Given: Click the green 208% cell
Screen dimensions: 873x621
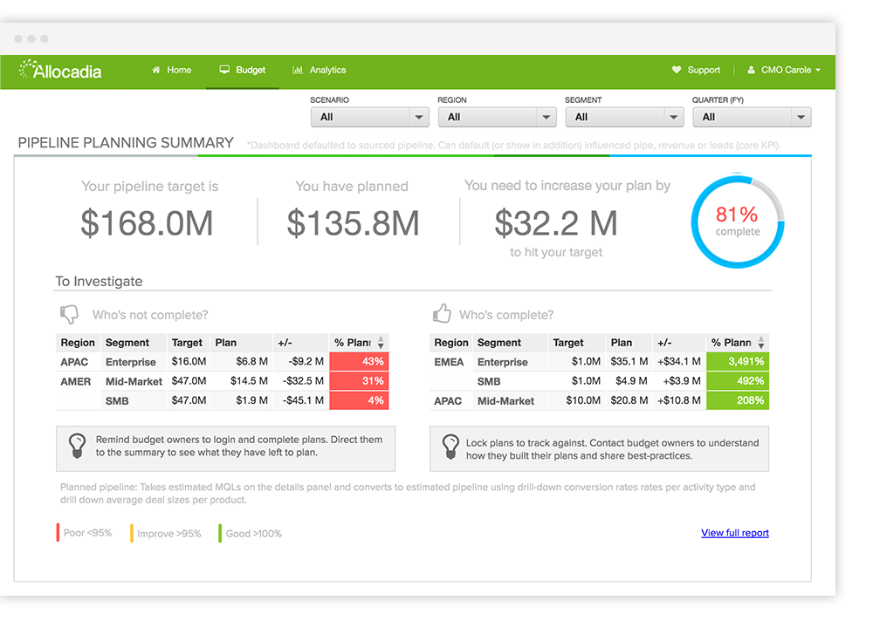Looking at the screenshot, I should [738, 400].
